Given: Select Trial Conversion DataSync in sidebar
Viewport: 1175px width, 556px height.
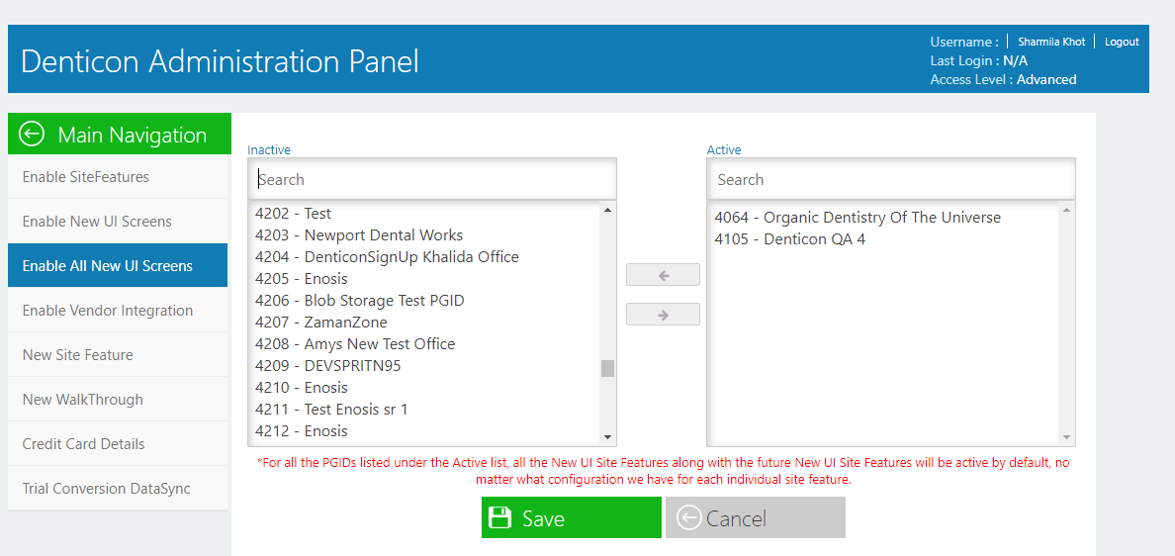Looking at the screenshot, I should pos(118,489).
